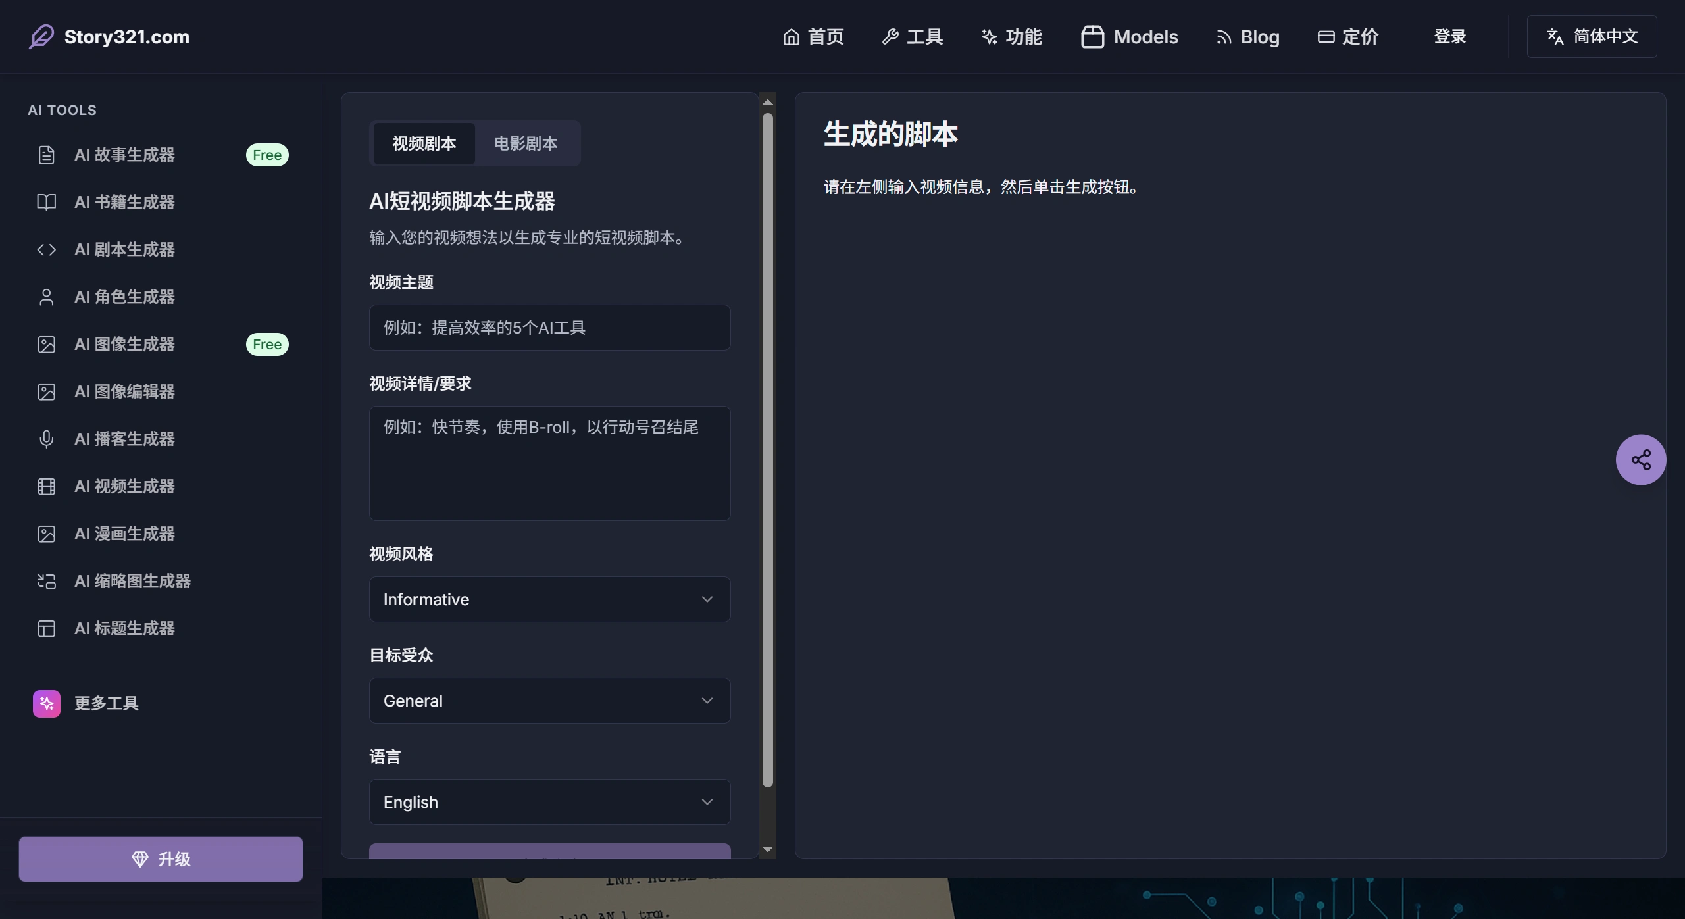The height and width of the screenshot is (919, 1685).
Task: Click the Story321.com feather logo
Action: (41, 36)
